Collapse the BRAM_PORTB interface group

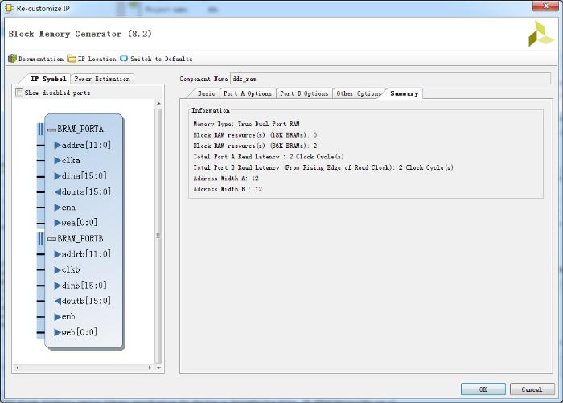51,239
